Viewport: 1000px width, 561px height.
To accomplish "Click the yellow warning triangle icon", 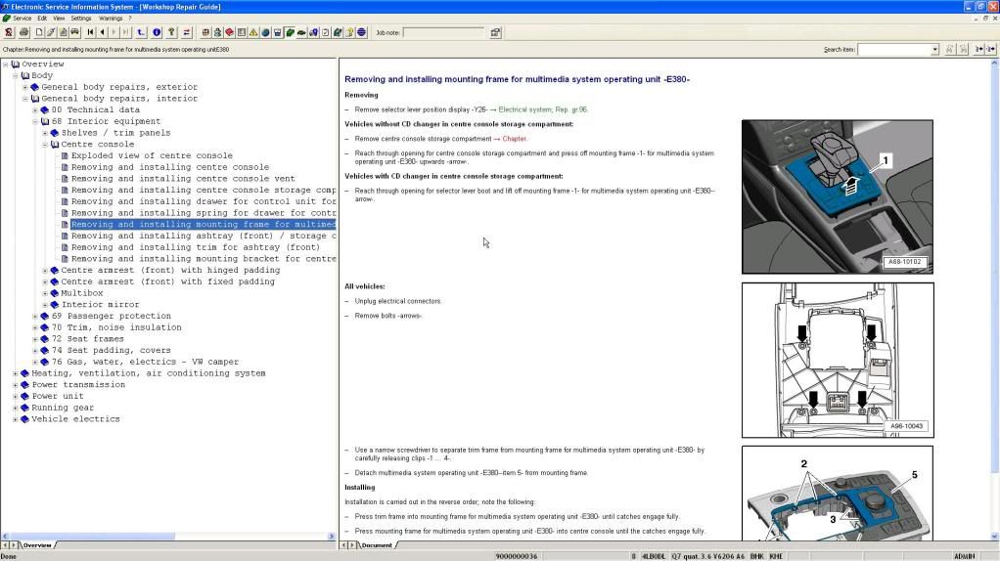I will pyautogui.click(x=253, y=32).
